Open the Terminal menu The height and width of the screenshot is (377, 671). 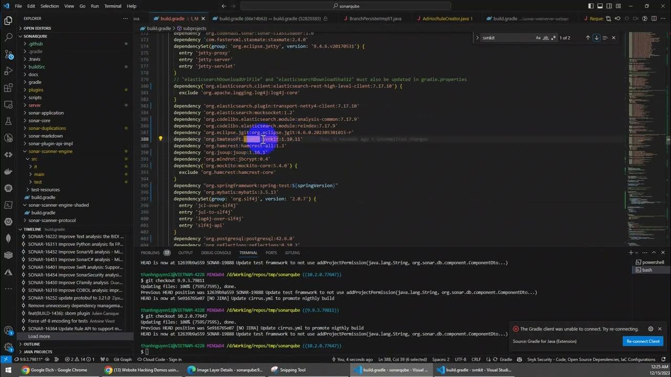pyautogui.click(x=113, y=6)
